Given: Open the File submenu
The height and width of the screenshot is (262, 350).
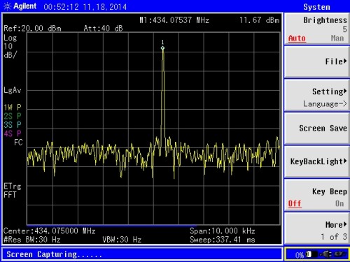Looking at the screenshot, I should pyautogui.click(x=317, y=61).
